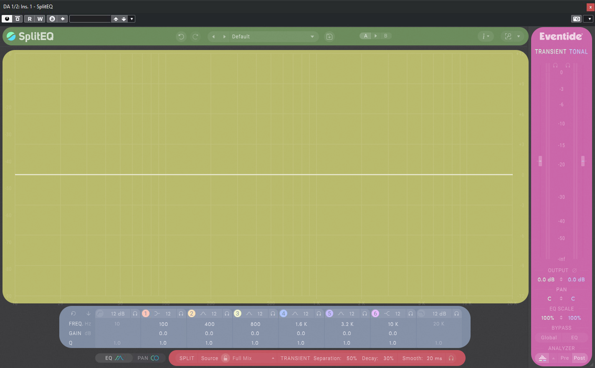The image size is (595, 368).
Task: Click the split source lock icon
Action: coord(225,358)
